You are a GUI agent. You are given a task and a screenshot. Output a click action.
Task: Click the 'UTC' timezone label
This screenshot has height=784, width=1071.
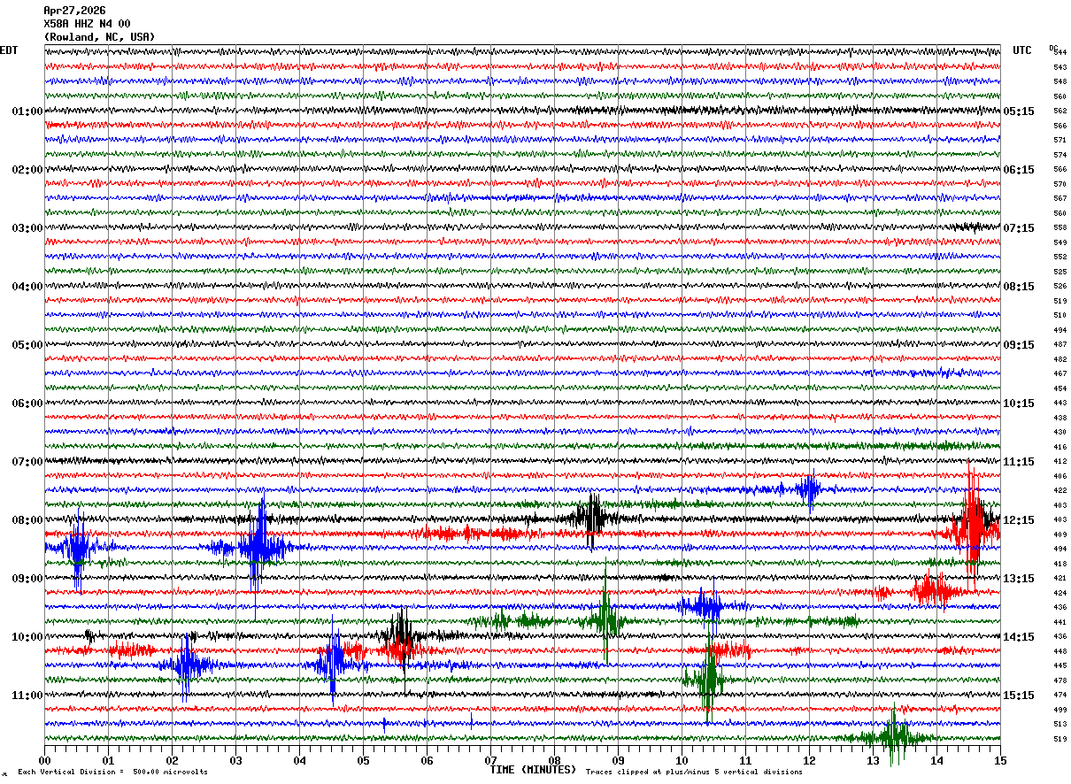click(x=1022, y=50)
